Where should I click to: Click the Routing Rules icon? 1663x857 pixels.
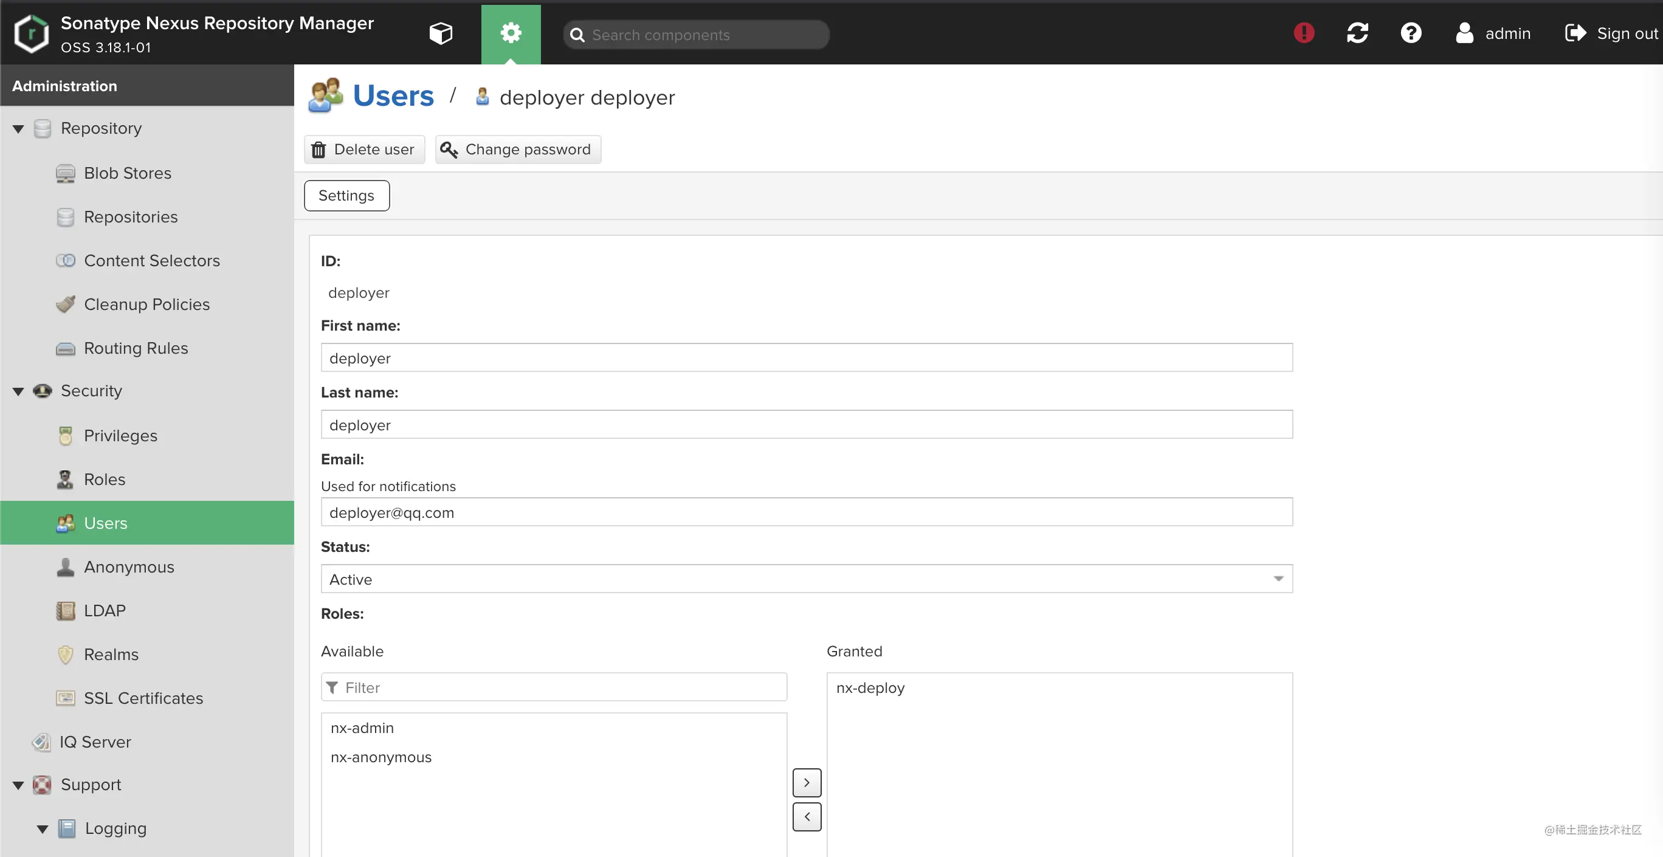64,348
